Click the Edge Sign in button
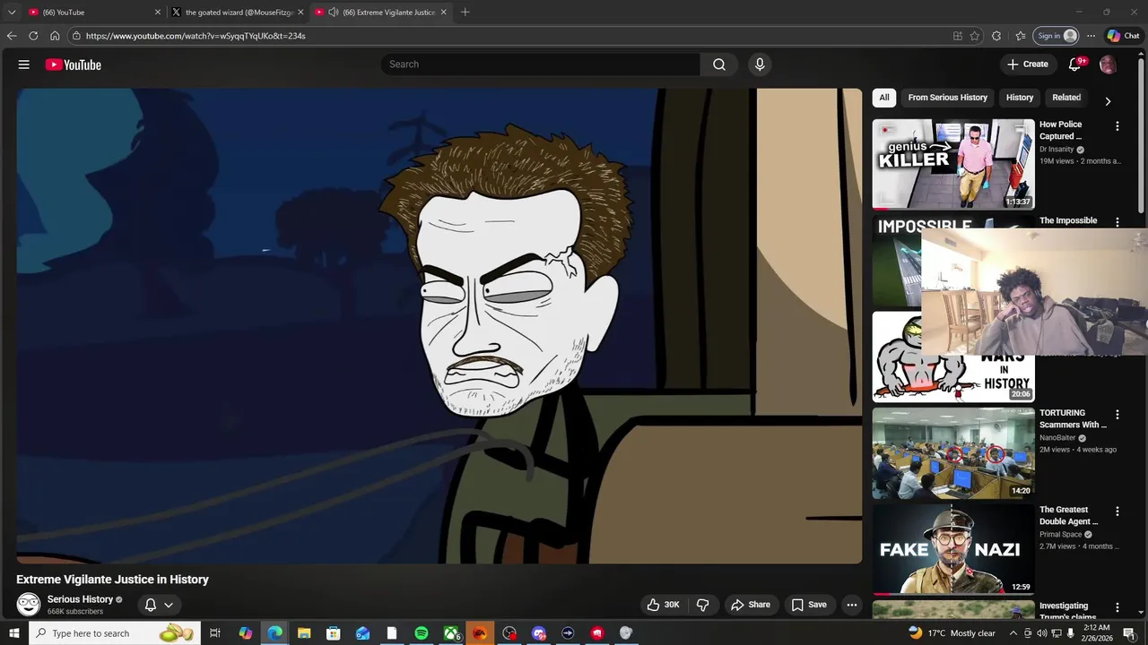Image resolution: width=1148 pixels, height=645 pixels. 1056,36
